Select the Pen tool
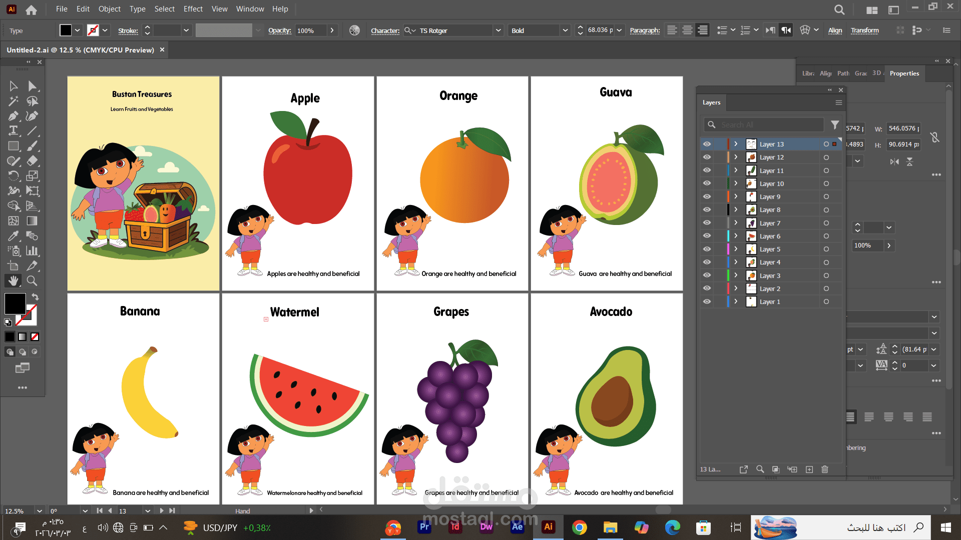 13,116
